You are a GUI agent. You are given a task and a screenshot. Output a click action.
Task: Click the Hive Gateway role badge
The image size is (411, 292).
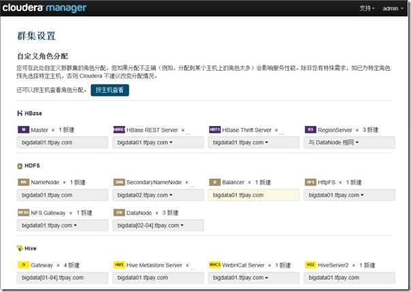[x=23, y=265]
